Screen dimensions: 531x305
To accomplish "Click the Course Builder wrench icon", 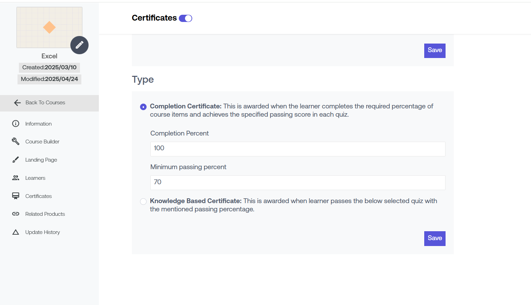I will click(16, 141).
